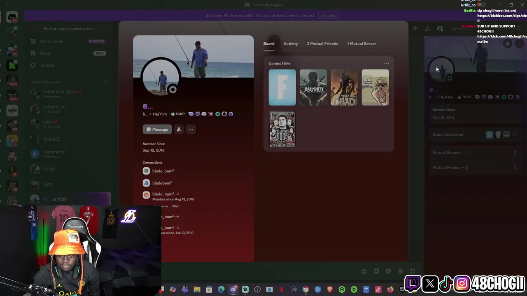527x296 pixels.
Task: Click Game Collection in the side panel
Action: point(474,134)
